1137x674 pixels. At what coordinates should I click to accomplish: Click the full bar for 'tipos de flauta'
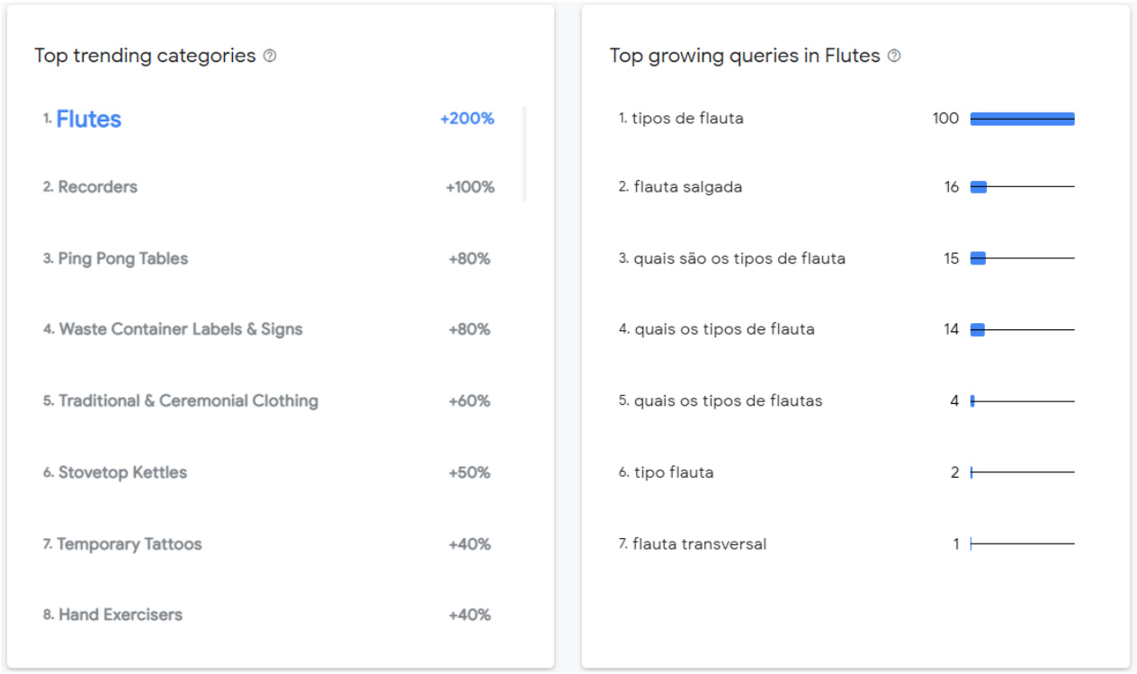pyautogui.click(x=1022, y=119)
